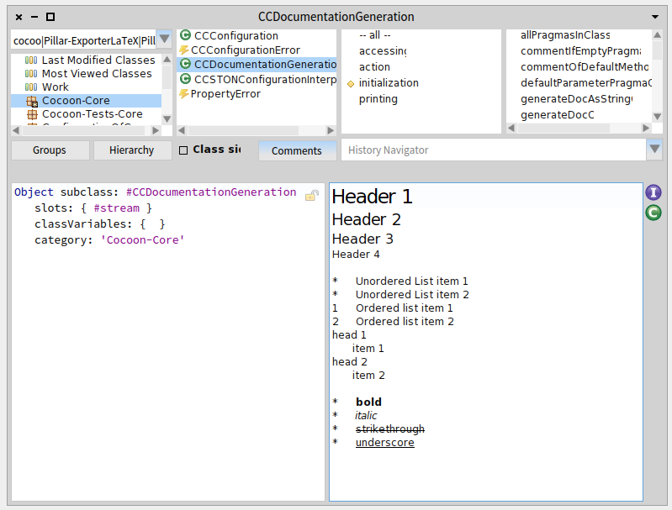Select the printing protocol
Viewport: 672px width, 510px height.
pyautogui.click(x=378, y=99)
